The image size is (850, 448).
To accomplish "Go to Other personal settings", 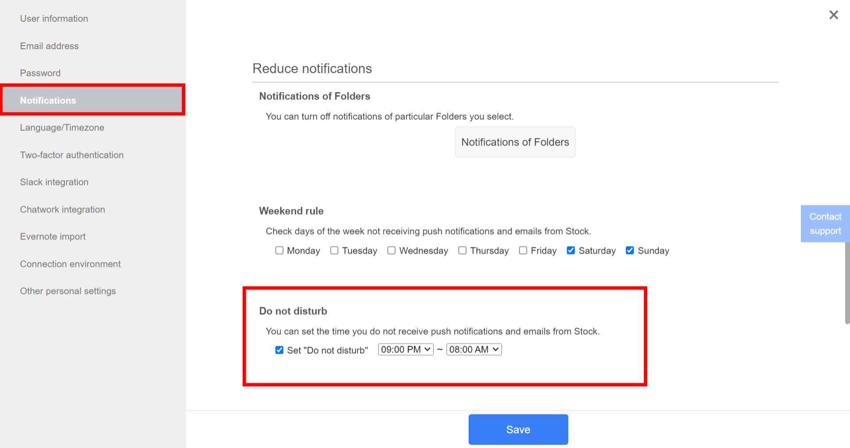I will pos(68,291).
